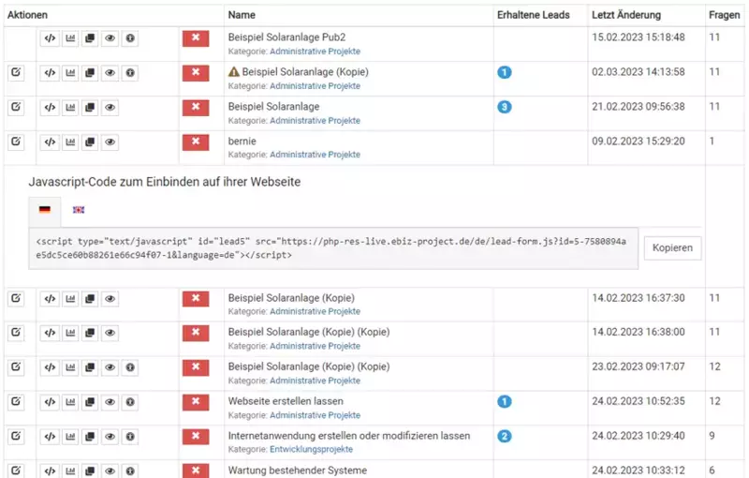Edit the form changed 14.02.2023 16:37:30
The image size is (749, 478).
tap(16, 299)
